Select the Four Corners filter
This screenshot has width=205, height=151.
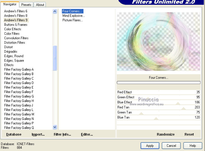click(x=73, y=11)
